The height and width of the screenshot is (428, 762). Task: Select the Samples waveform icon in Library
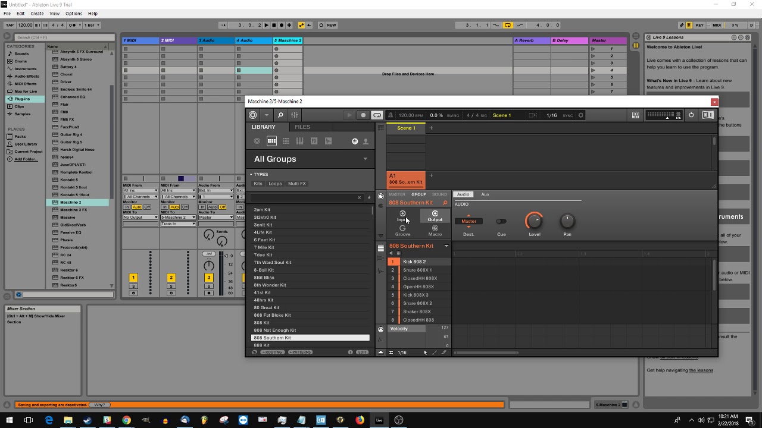click(328, 141)
